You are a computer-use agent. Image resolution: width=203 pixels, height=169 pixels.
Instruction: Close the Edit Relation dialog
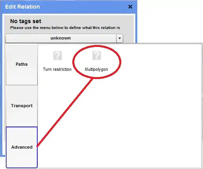[x=130, y=7]
